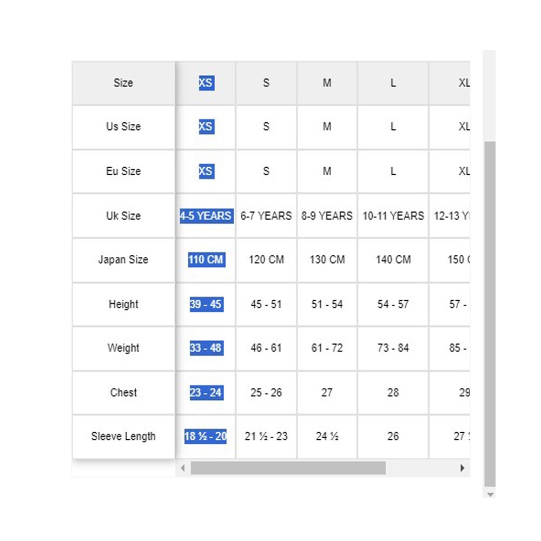Click the vertical scrollbar thumb

pos(490,314)
